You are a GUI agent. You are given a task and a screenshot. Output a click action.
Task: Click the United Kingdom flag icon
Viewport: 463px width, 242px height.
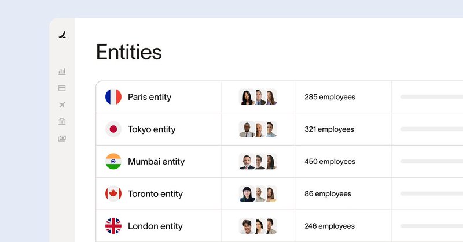pyautogui.click(x=113, y=226)
